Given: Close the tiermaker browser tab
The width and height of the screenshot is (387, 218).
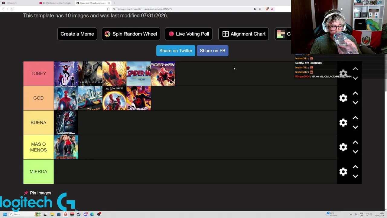Looking at the screenshot, I should click(x=109, y=3).
